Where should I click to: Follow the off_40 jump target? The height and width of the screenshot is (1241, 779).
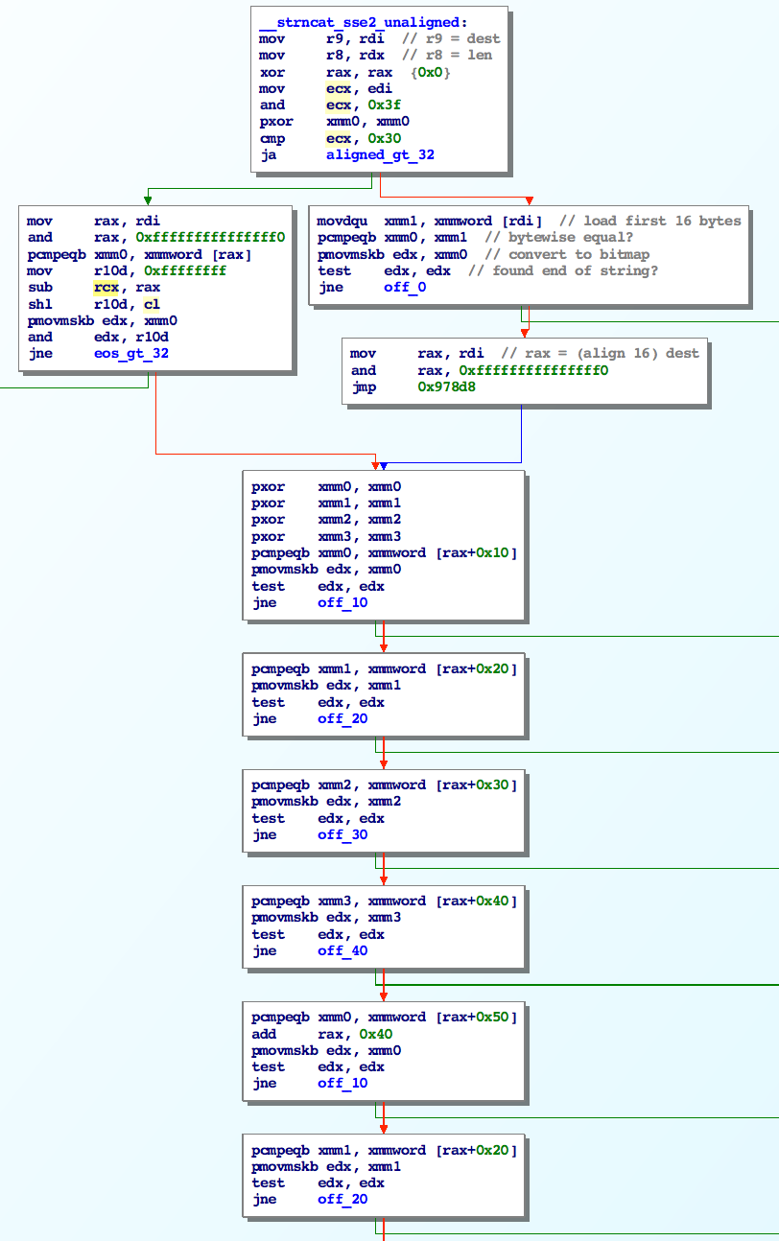(342, 951)
